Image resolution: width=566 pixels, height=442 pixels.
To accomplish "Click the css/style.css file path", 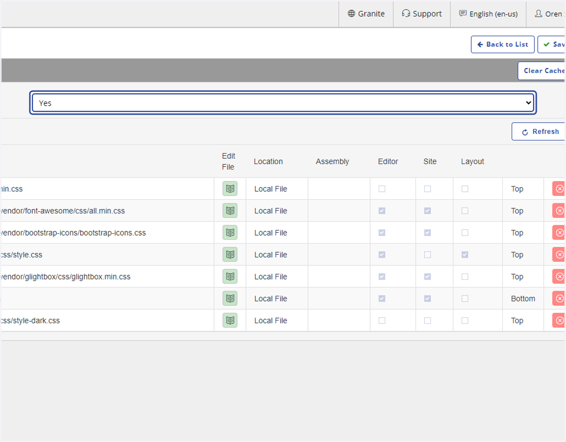I will (22, 254).
